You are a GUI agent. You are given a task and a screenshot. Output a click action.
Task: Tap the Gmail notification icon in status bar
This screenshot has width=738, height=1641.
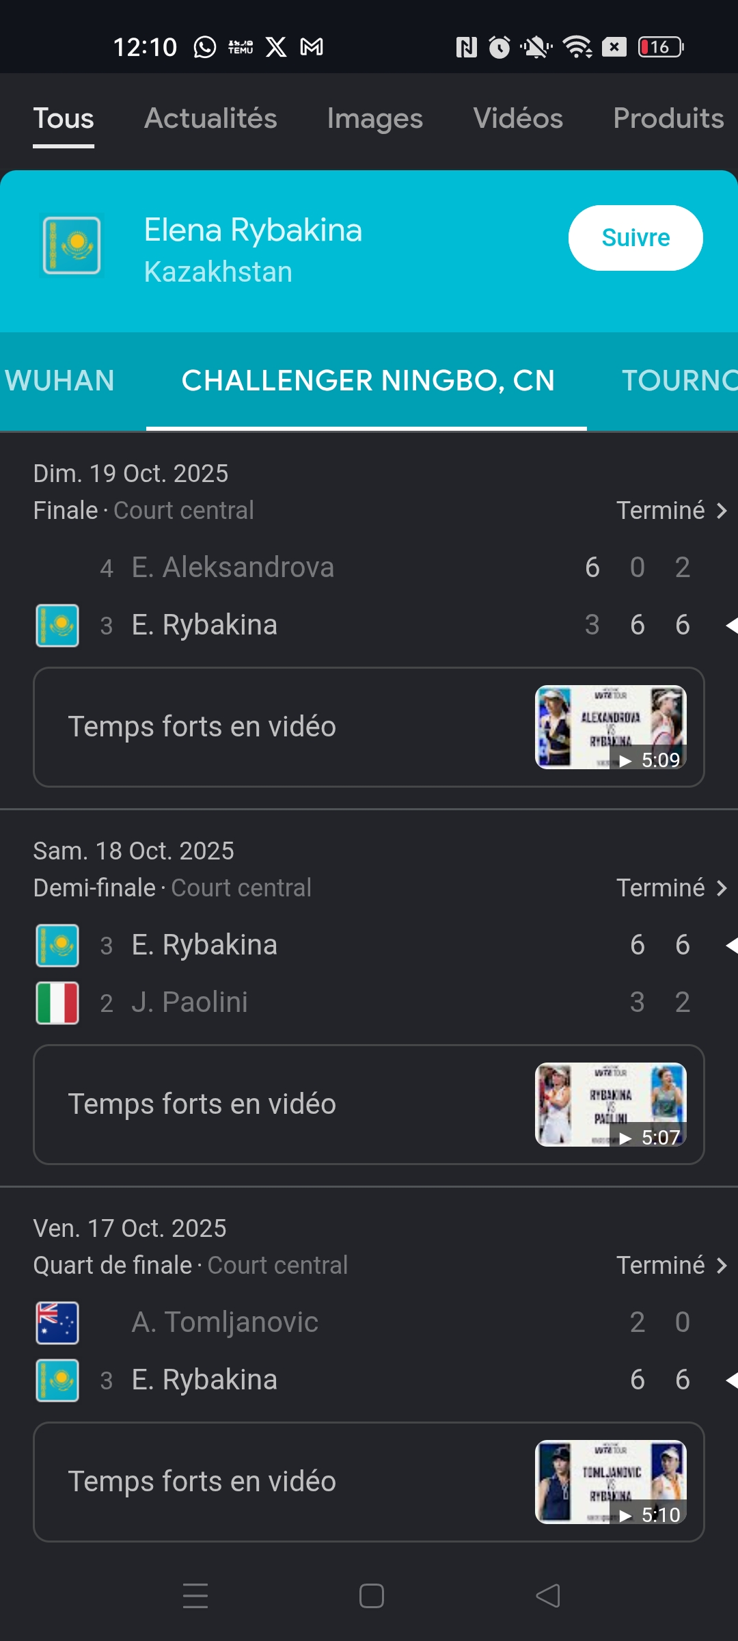point(312,47)
